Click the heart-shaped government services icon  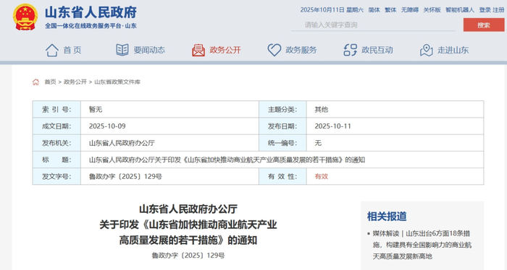(x=275, y=51)
